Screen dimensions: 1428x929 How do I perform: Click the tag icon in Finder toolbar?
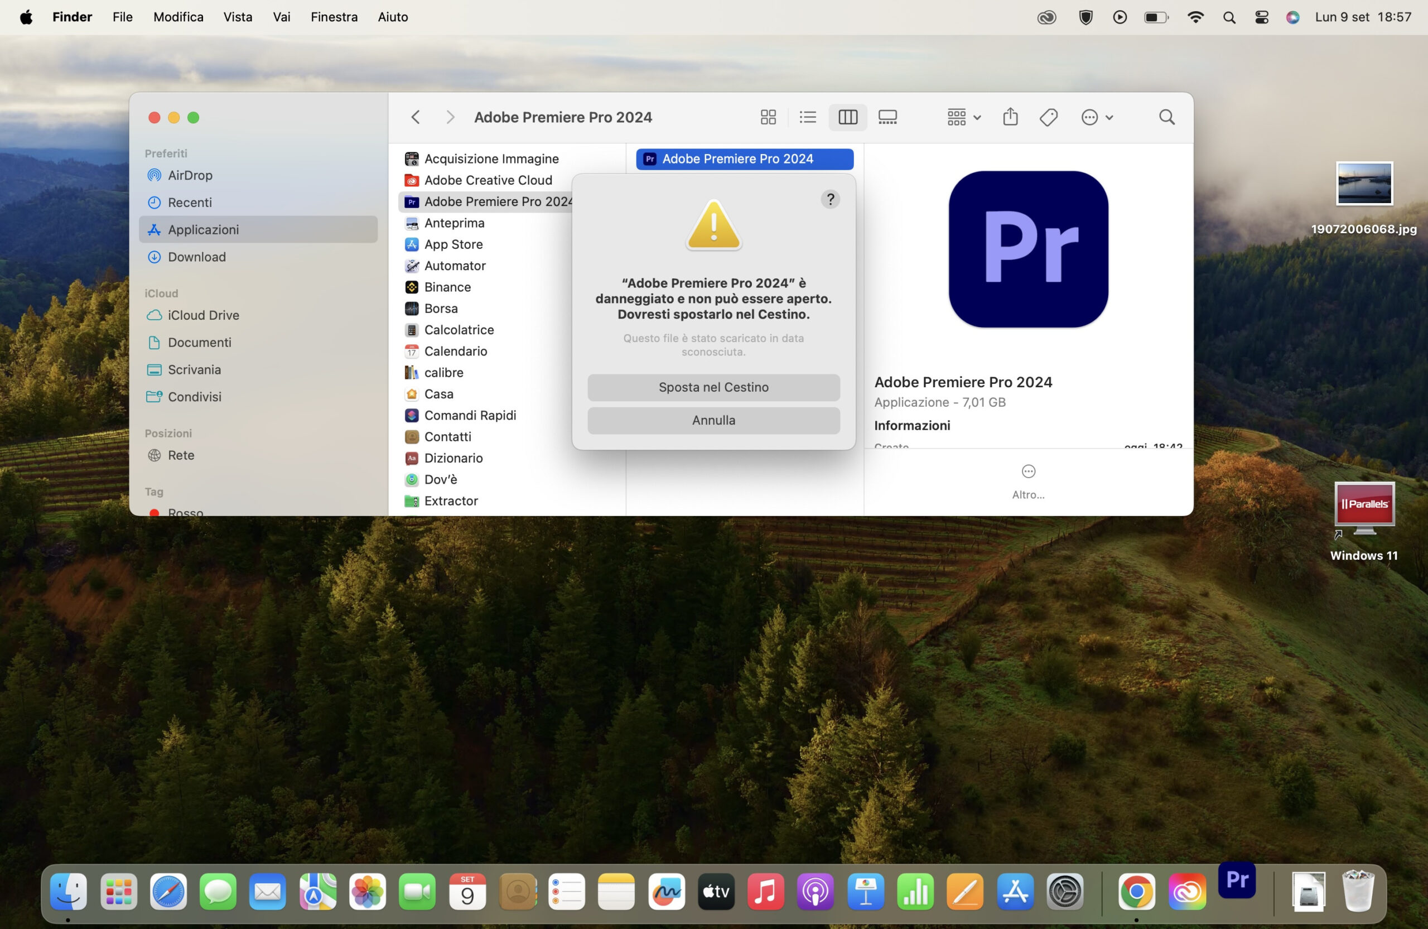1048,117
